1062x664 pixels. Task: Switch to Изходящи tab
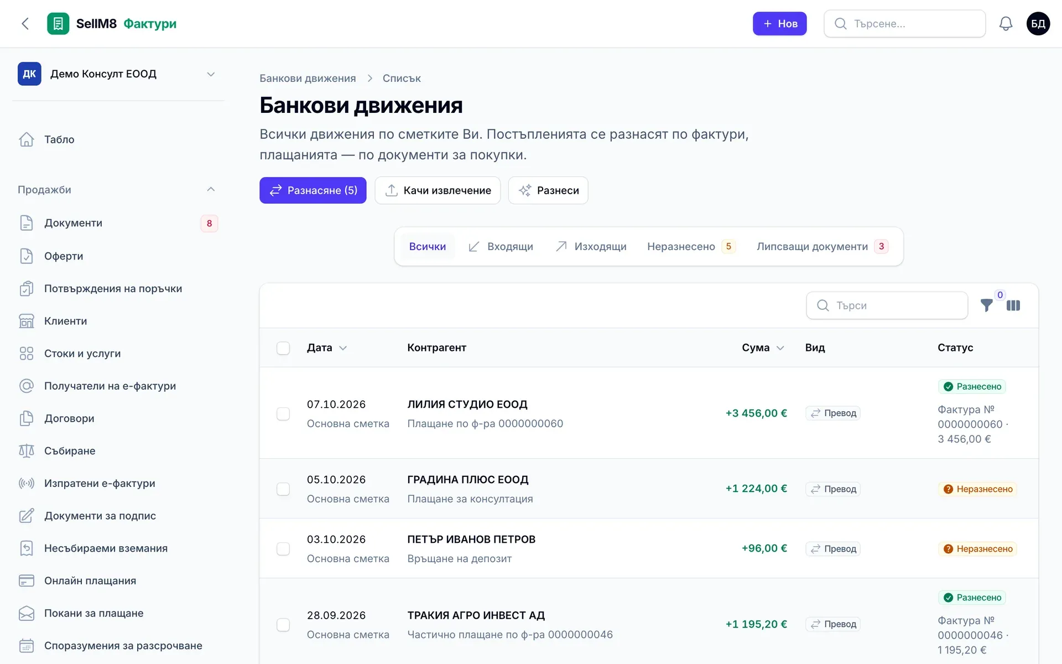[591, 246]
